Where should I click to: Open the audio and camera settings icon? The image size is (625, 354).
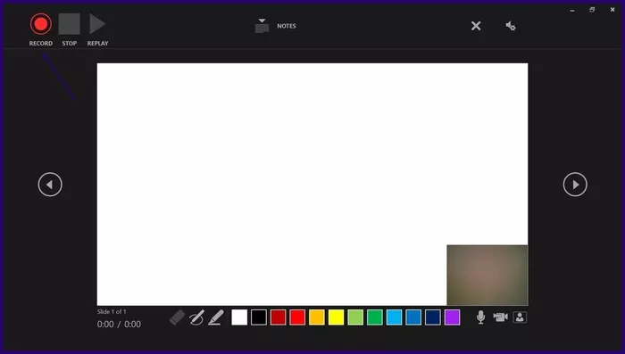pos(511,26)
